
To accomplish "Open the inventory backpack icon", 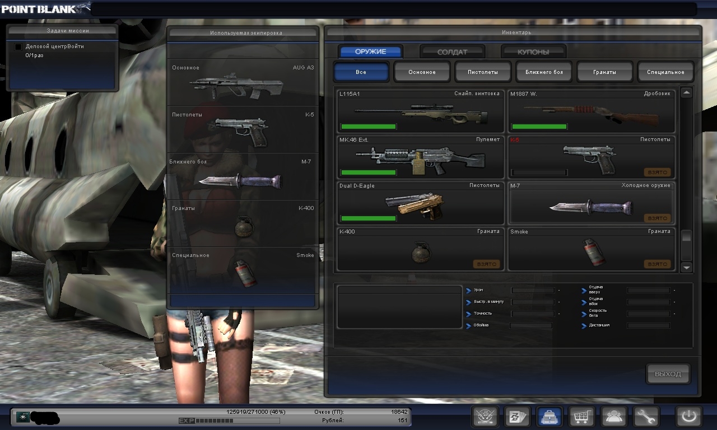I will click(x=550, y=417).
